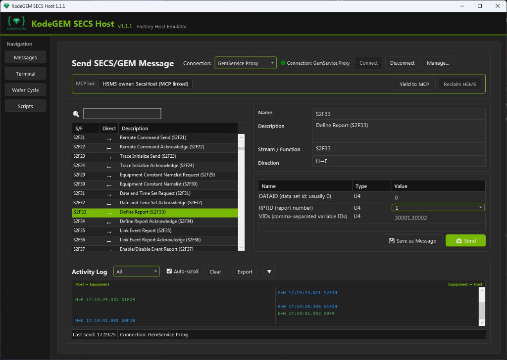Open the Wafer Cycle navigation page

point(25,90)
